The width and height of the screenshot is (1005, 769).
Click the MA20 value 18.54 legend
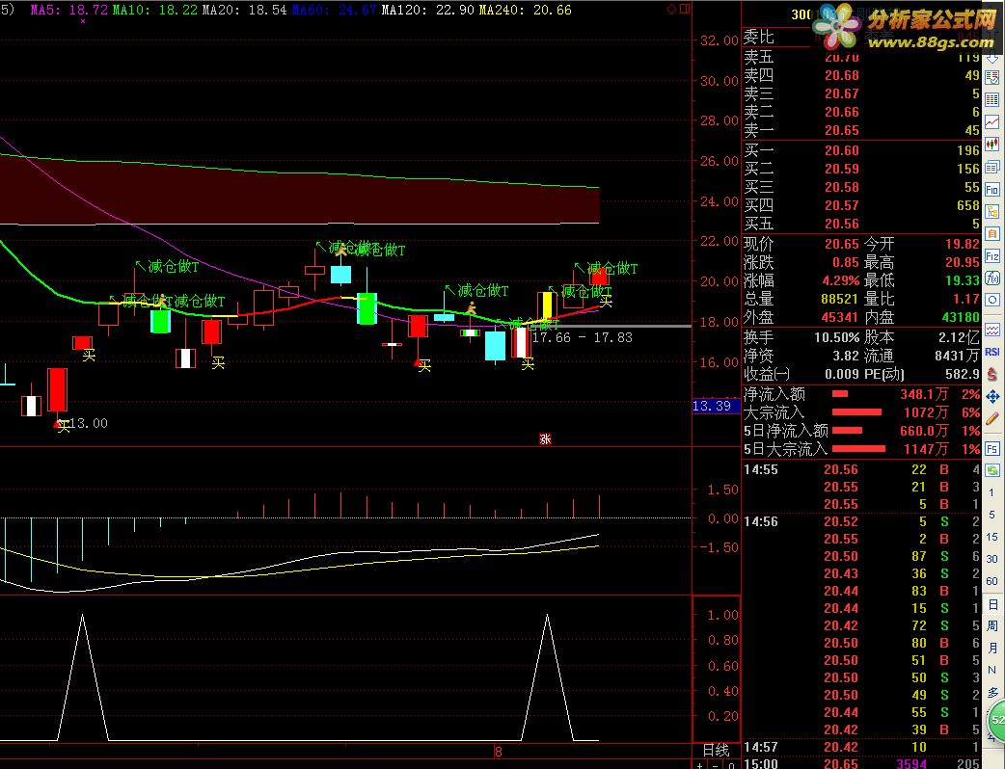click(244, 10)
